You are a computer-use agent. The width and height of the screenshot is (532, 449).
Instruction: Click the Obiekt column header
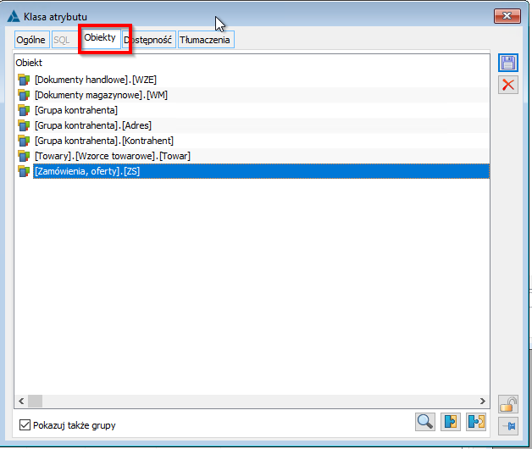coord(29,63)
